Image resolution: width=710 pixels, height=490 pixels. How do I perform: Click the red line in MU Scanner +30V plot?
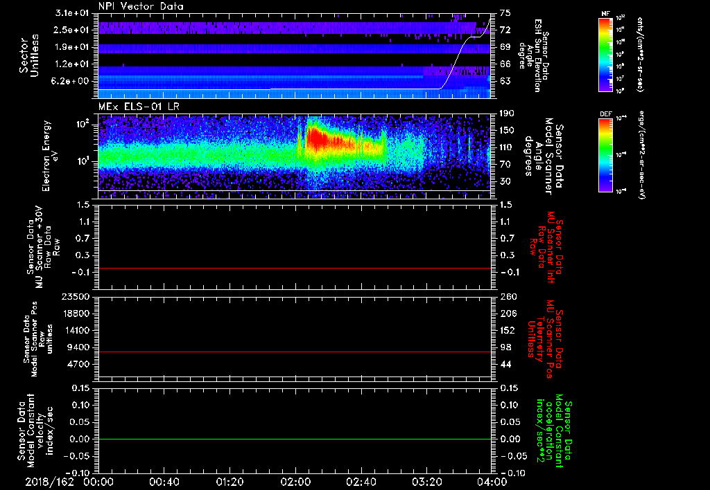tap(294, 268)
